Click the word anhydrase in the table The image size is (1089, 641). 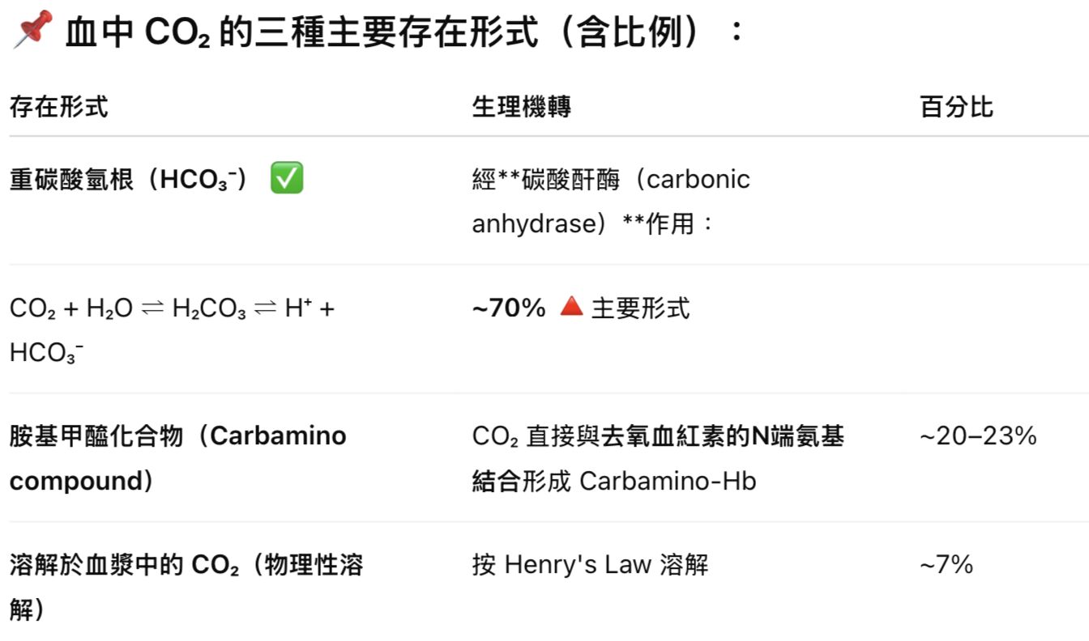coord(534,223)
